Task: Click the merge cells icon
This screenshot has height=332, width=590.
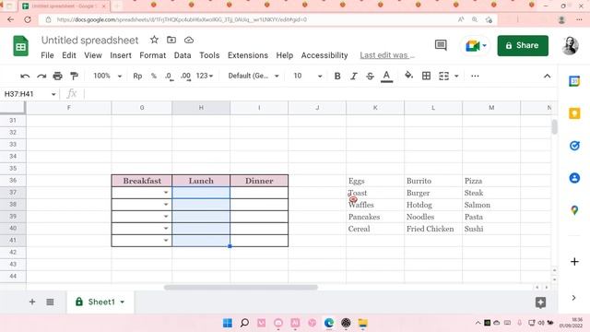Action: tap(443, 76)
